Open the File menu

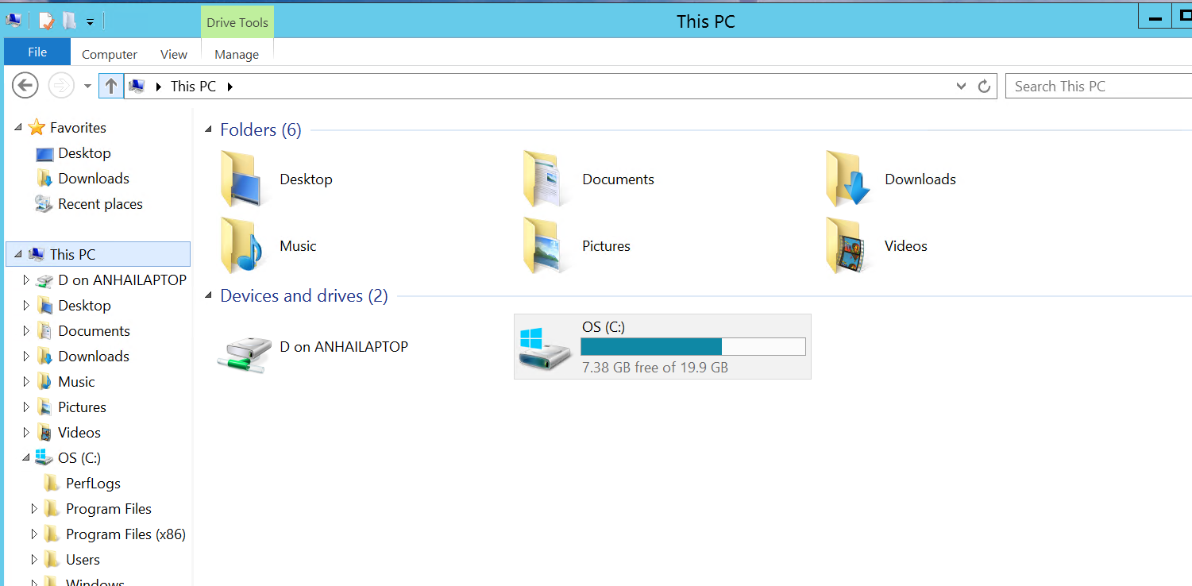37,52
